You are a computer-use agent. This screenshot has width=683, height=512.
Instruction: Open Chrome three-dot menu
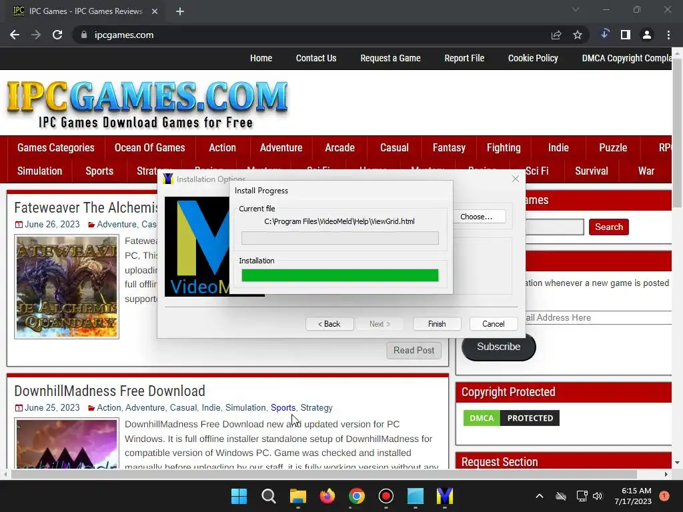coord(668,35)
